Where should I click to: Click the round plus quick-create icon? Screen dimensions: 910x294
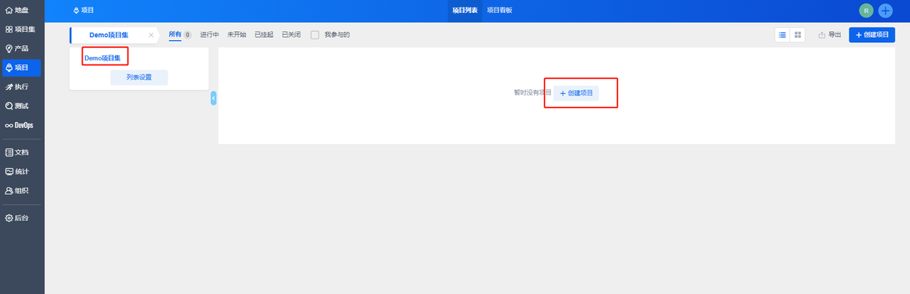(886, 11)
